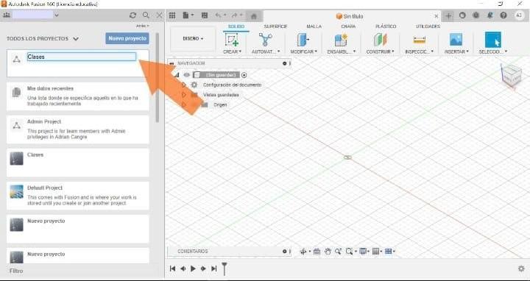Screen dimensions: 530x281
Task: Open the team switcher dropdown arrow
Action: tap(57, 15)
